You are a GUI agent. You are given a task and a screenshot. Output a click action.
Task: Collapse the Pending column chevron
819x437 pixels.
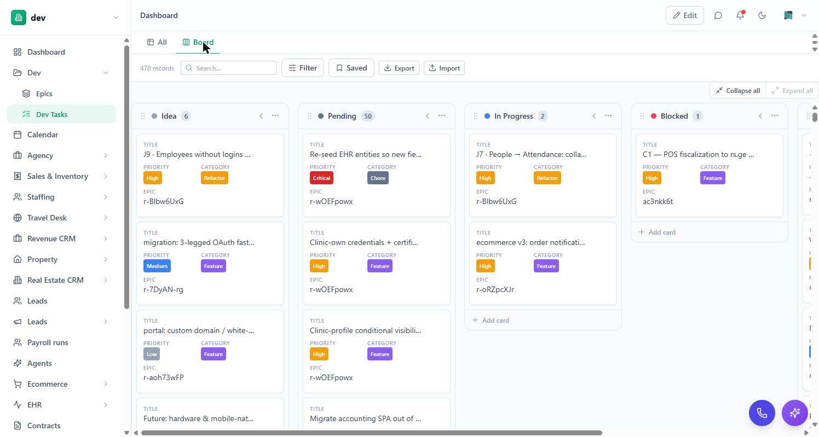(x=428, y=116)
